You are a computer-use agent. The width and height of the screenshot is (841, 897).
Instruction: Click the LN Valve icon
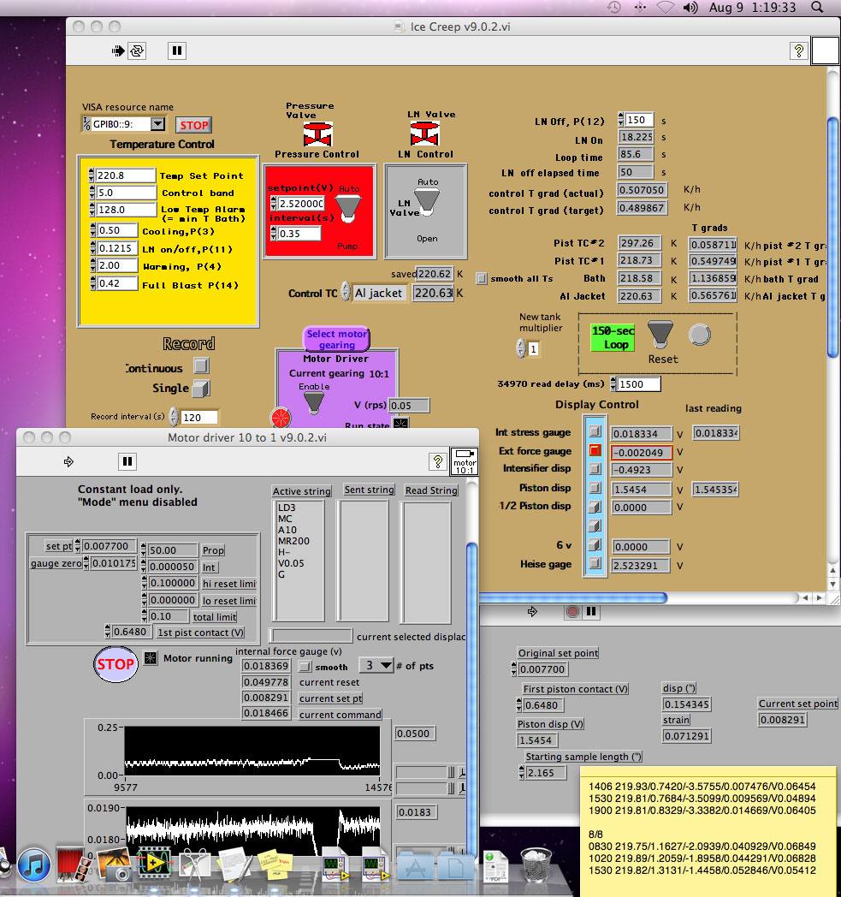[425, 134]
